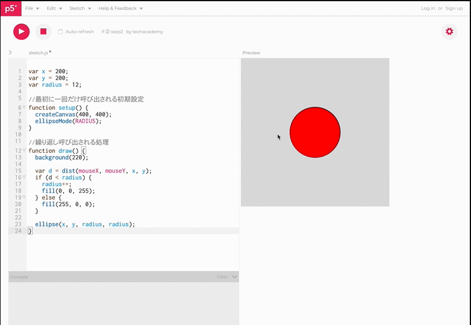Expand the file sidebar chevron
471x325 pixels.
(10, 53)
